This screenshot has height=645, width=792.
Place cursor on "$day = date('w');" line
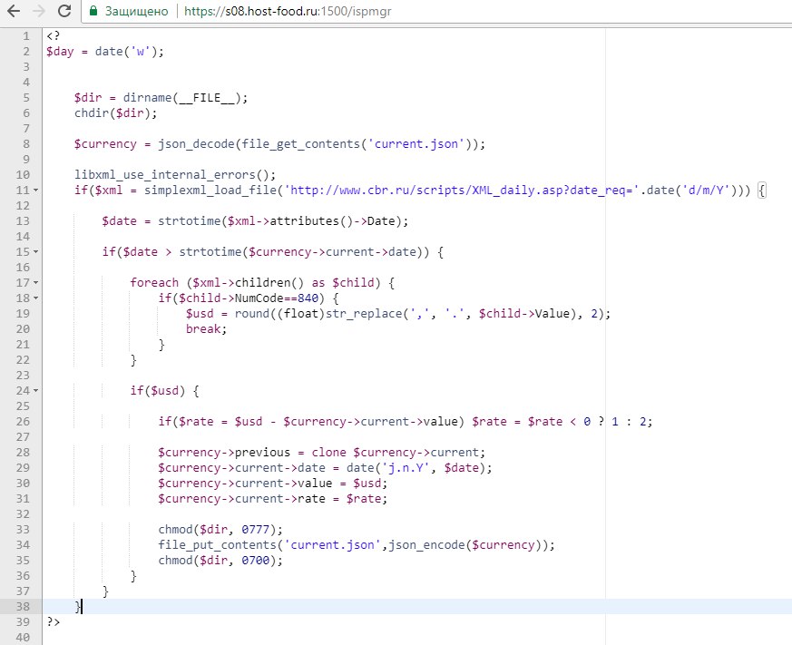105,52
